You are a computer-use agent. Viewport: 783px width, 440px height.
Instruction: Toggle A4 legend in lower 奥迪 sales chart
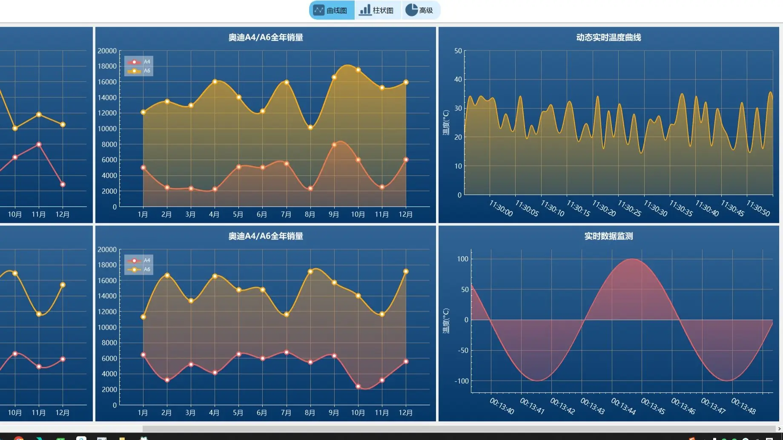click(x=139, y=260)
